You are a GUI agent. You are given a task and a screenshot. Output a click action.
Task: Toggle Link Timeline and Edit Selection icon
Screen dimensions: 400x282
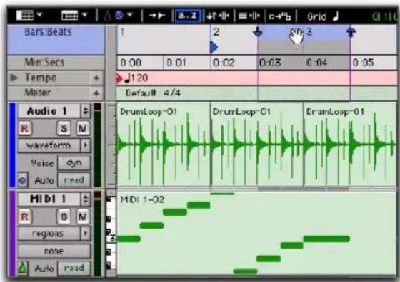pos(218,16)
